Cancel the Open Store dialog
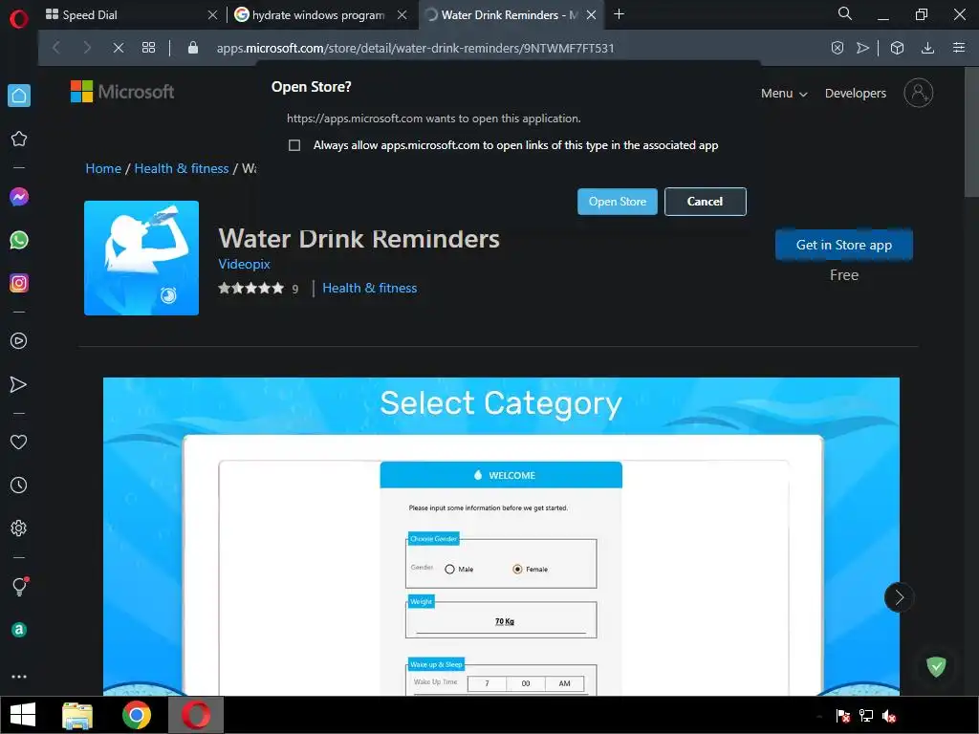Screen dimensions: 979x734 pos(705,202)
